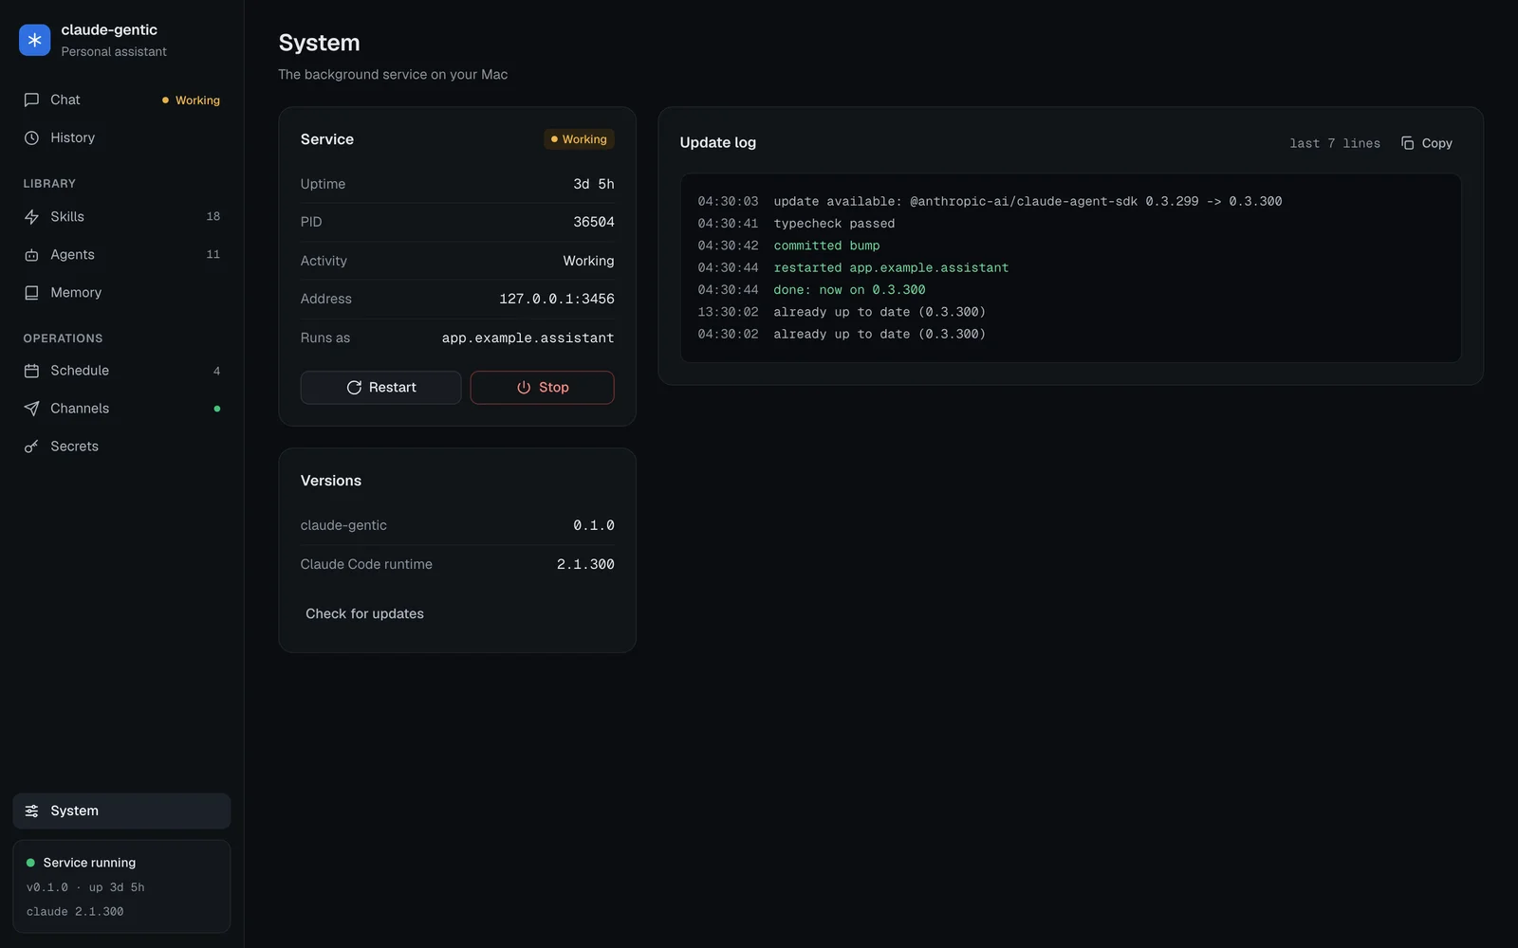This screenshot has width=1518, height=948.
Task: Open the Secrets page
Action: coord(121,447)
